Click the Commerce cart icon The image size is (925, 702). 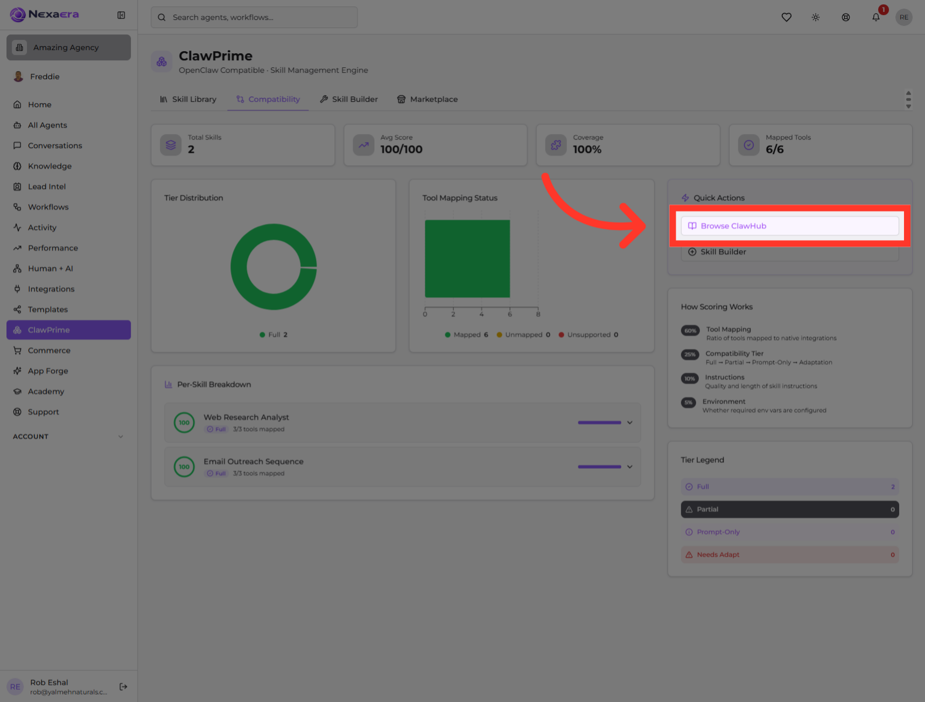pyautogui.click(x=17, y=350)
